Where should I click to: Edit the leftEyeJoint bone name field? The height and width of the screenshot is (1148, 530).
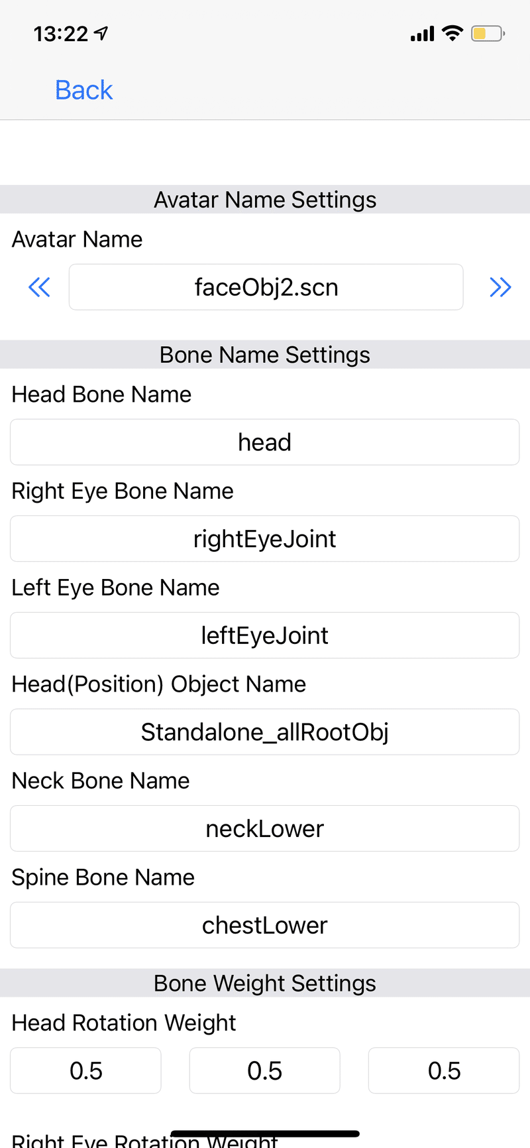pyautogui.click(x=264, y=635)
